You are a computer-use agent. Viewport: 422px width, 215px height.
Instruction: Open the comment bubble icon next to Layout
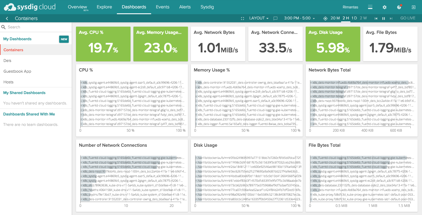tap(275, 18)
